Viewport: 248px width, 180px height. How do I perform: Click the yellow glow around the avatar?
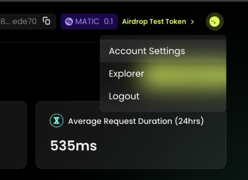(x=215, y=22)
